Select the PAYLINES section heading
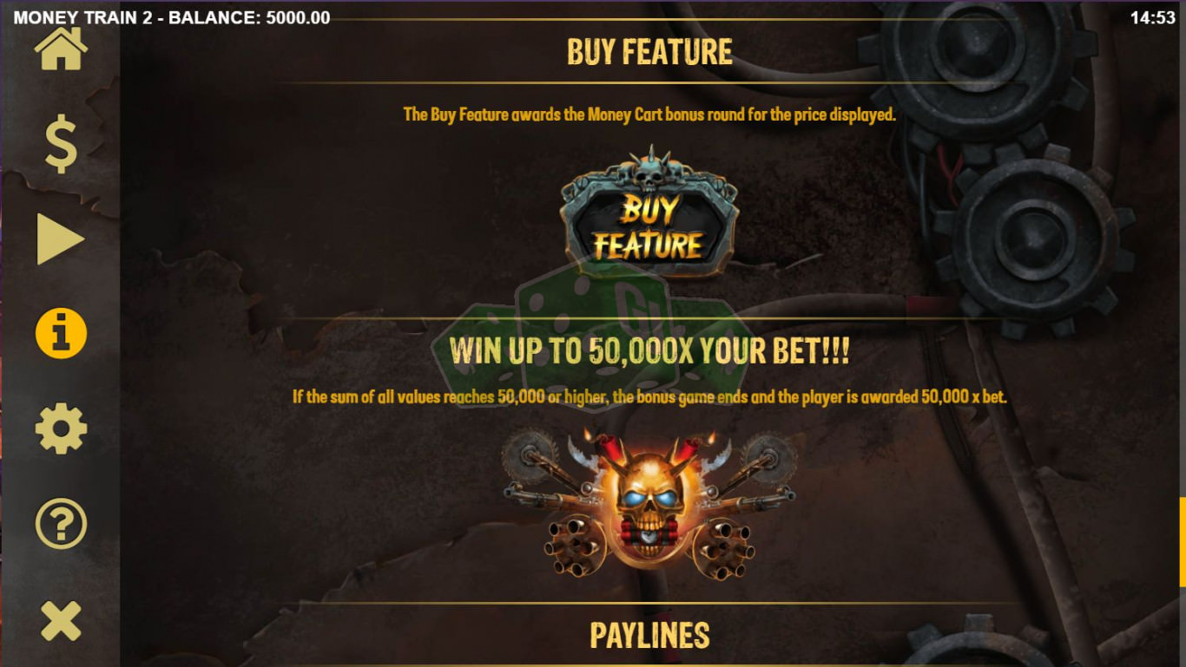 [649, 635]
